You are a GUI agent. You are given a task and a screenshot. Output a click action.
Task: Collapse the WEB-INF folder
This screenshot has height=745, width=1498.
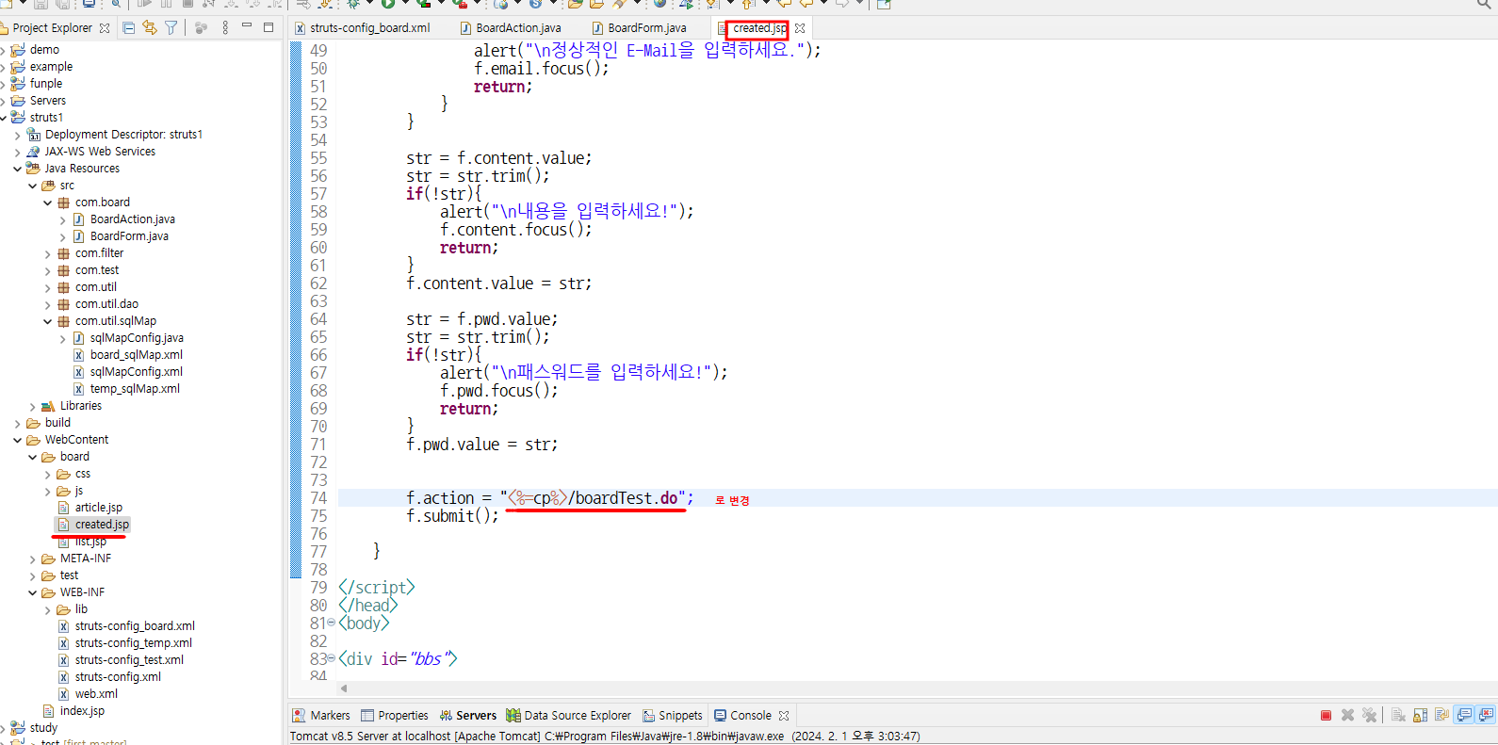33,592
